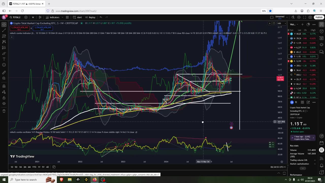The width and height of the screenshot is (325, 183).
Task: Undo the last chart action
Action: click(101, 17)
